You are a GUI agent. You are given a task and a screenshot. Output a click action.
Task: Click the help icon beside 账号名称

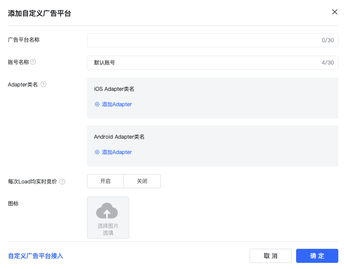(33, 62)
